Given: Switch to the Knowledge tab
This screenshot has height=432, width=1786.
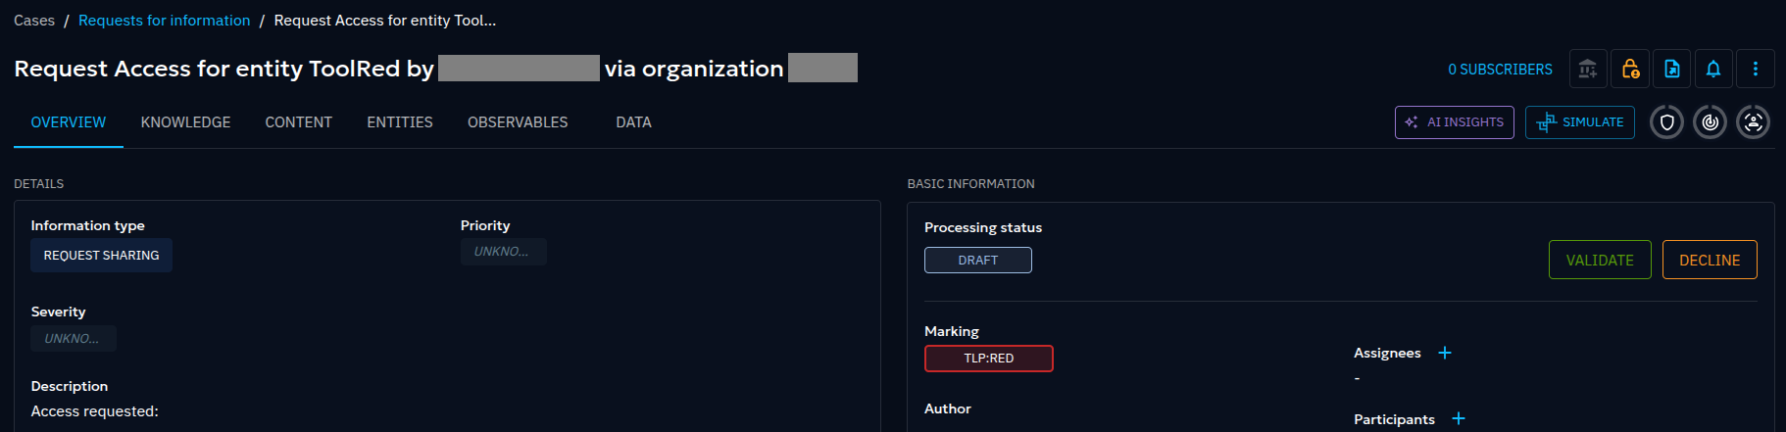Looking at the screenshot, I should 185,122.
